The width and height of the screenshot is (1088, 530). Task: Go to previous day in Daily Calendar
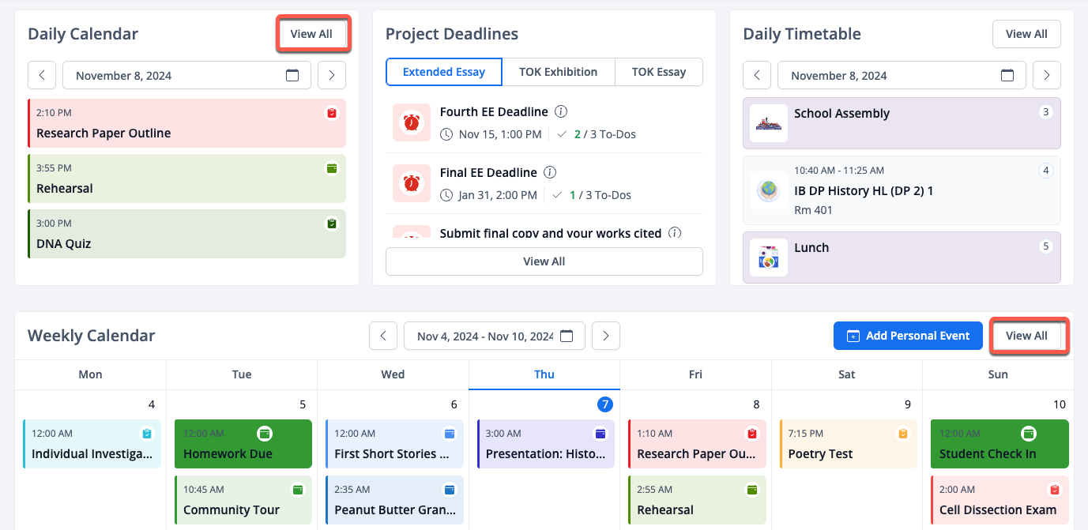point(42,76)
